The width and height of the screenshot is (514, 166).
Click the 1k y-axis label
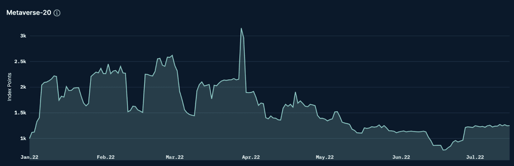[x=23, y=139]
